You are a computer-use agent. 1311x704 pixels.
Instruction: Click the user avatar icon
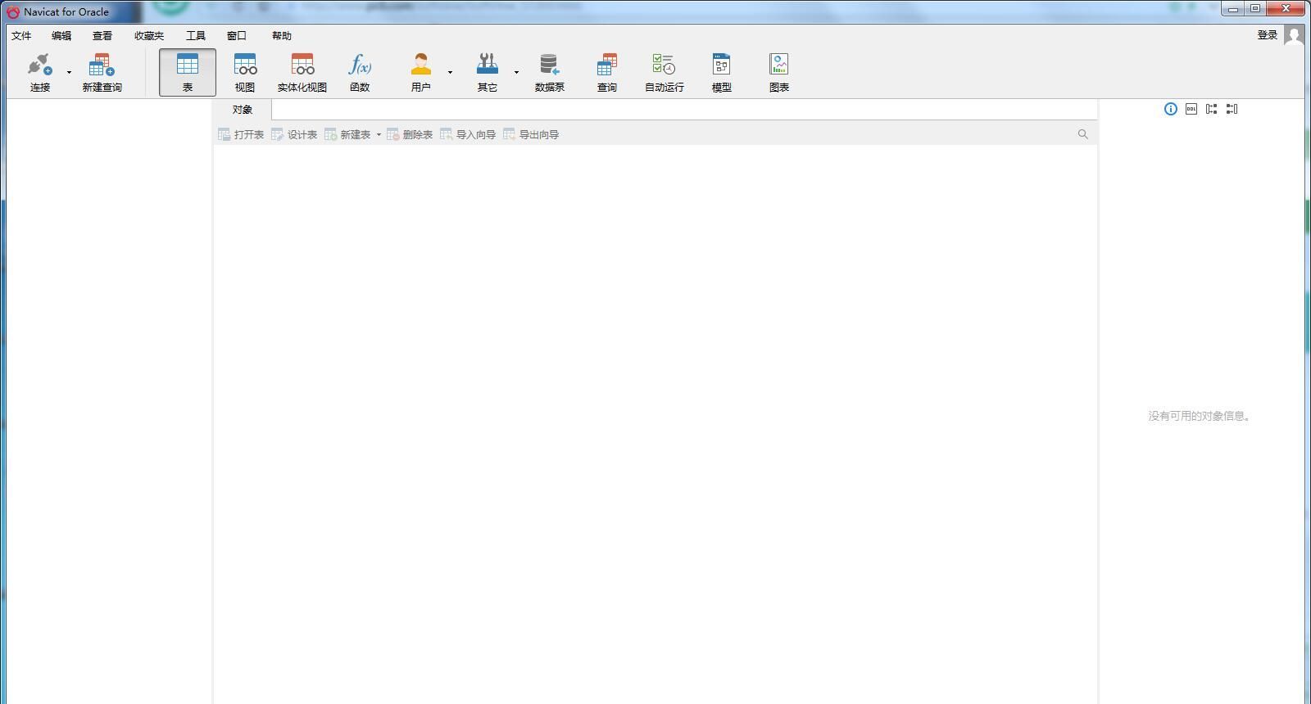[1294, 35]
